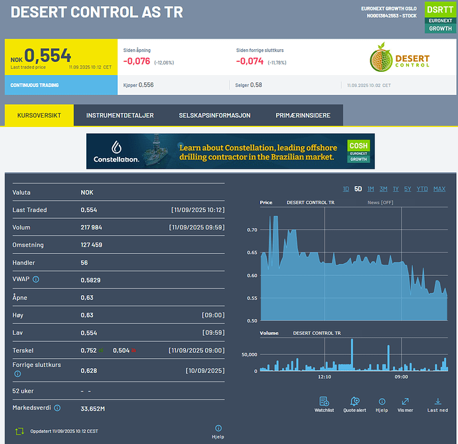The width and height of the screenshot is (458, 444).
Task: Open the Watchlist icon under the chart
Action: tap(324, 401)
